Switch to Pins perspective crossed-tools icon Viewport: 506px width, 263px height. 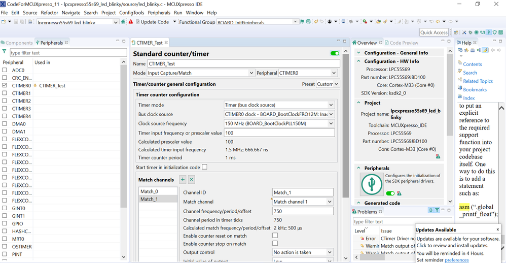(x=464, y=32)
